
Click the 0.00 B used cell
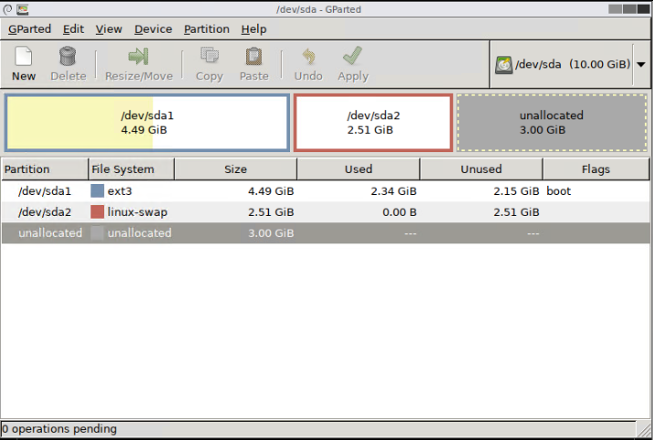[x=399, y=212]
